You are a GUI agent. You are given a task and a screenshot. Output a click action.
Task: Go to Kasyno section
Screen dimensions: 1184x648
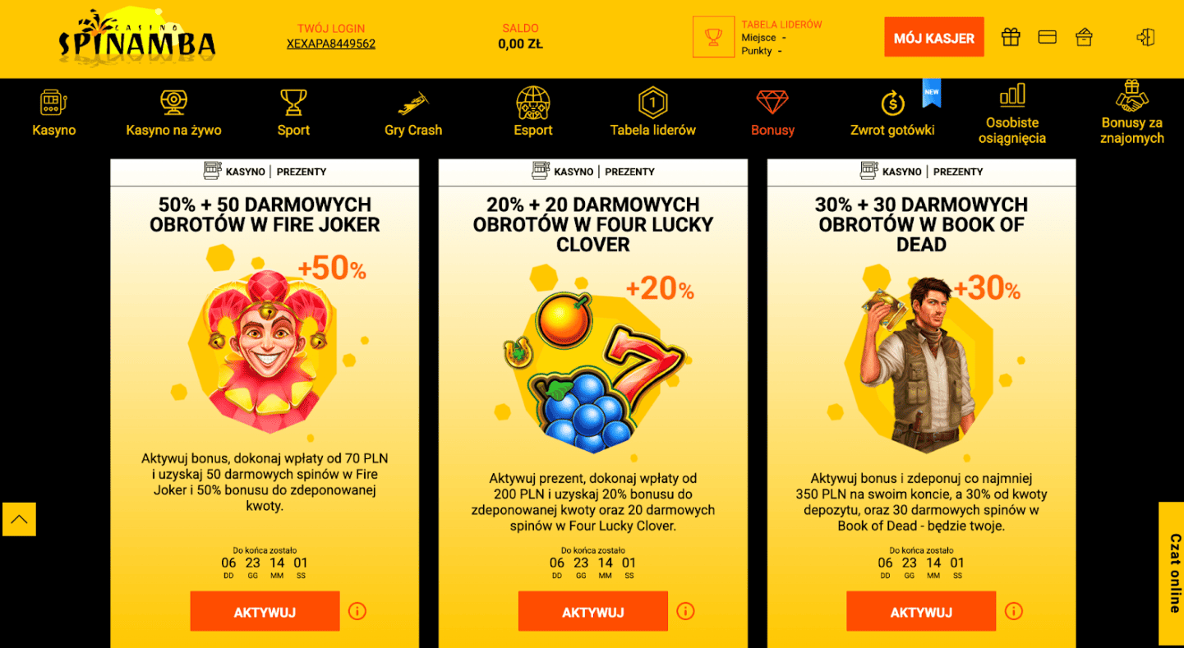54,113
